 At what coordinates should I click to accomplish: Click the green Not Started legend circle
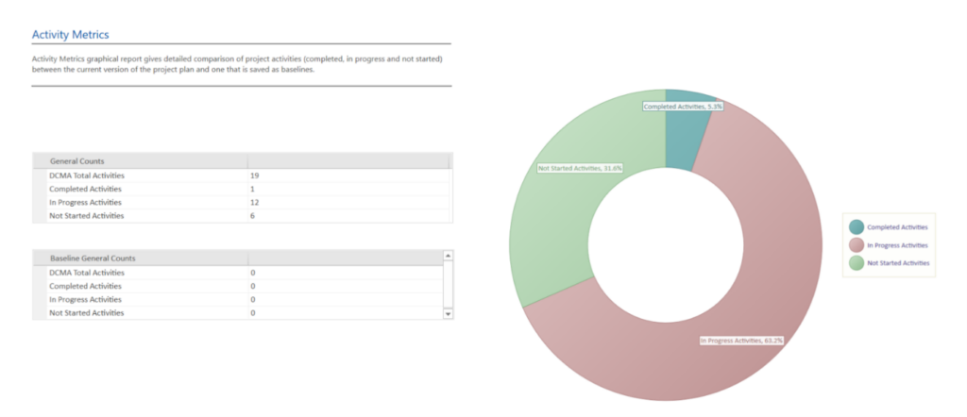coord(856,263)
